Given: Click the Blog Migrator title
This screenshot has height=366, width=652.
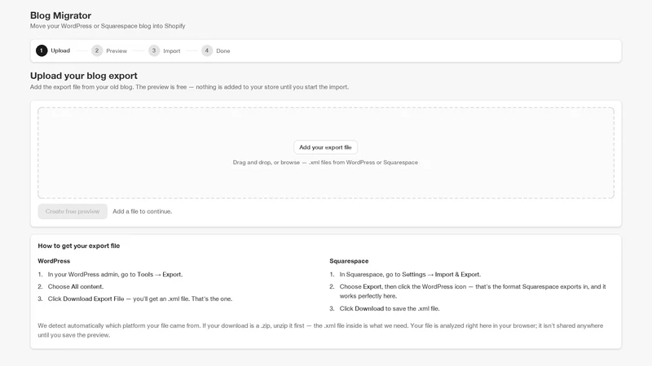Looking at the screenshot, I should (60, 15).
